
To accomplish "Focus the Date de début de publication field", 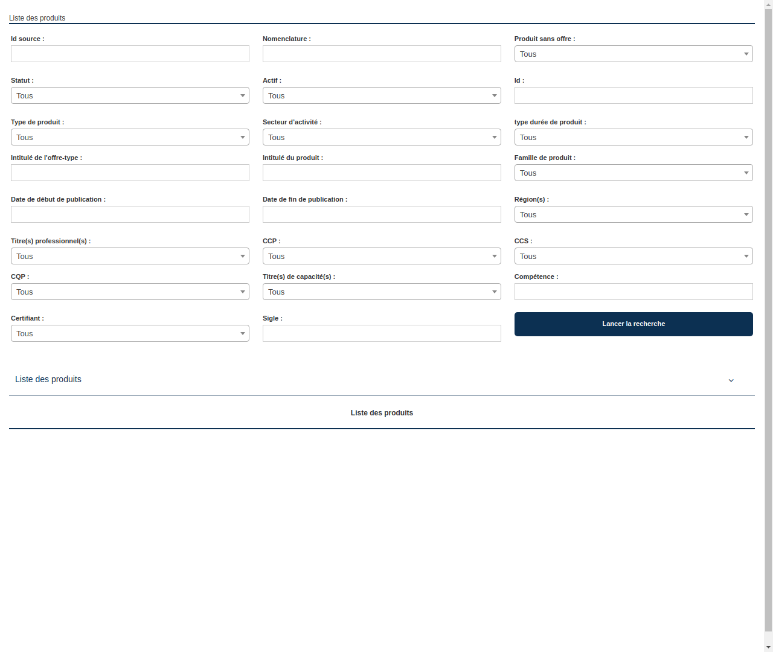I will (130, 214).
